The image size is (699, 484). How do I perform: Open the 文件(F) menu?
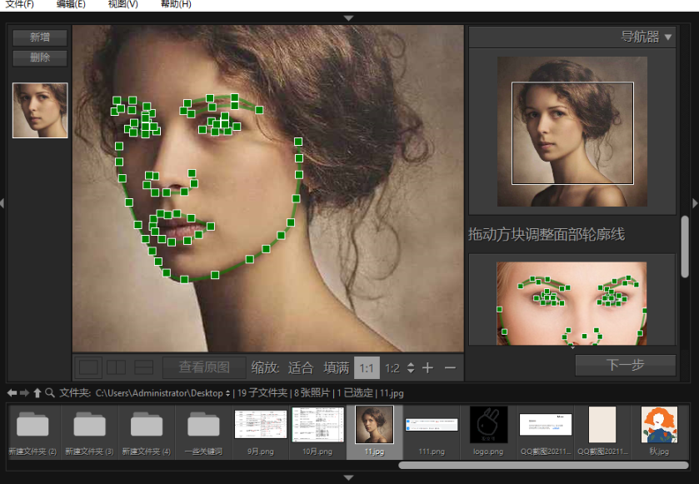[x=20, y=5]
